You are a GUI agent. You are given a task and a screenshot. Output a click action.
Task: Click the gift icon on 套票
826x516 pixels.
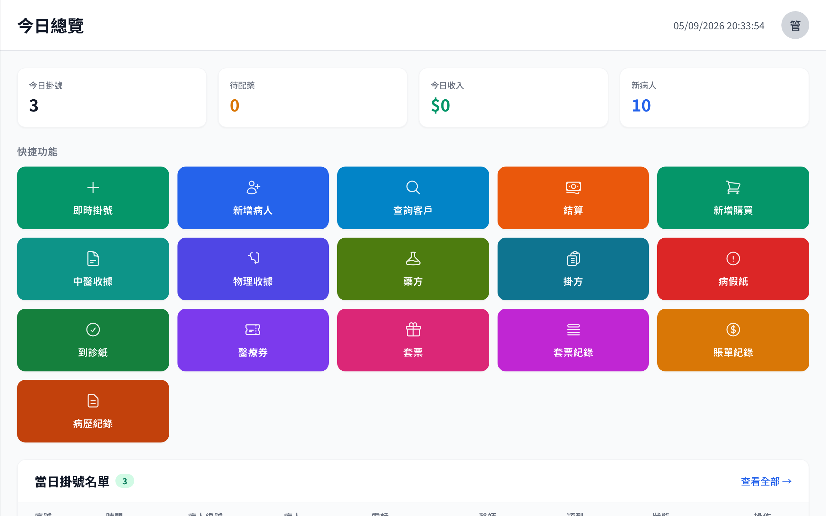413,330
